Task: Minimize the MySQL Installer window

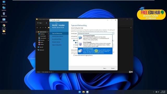Action: pos(108,20)
